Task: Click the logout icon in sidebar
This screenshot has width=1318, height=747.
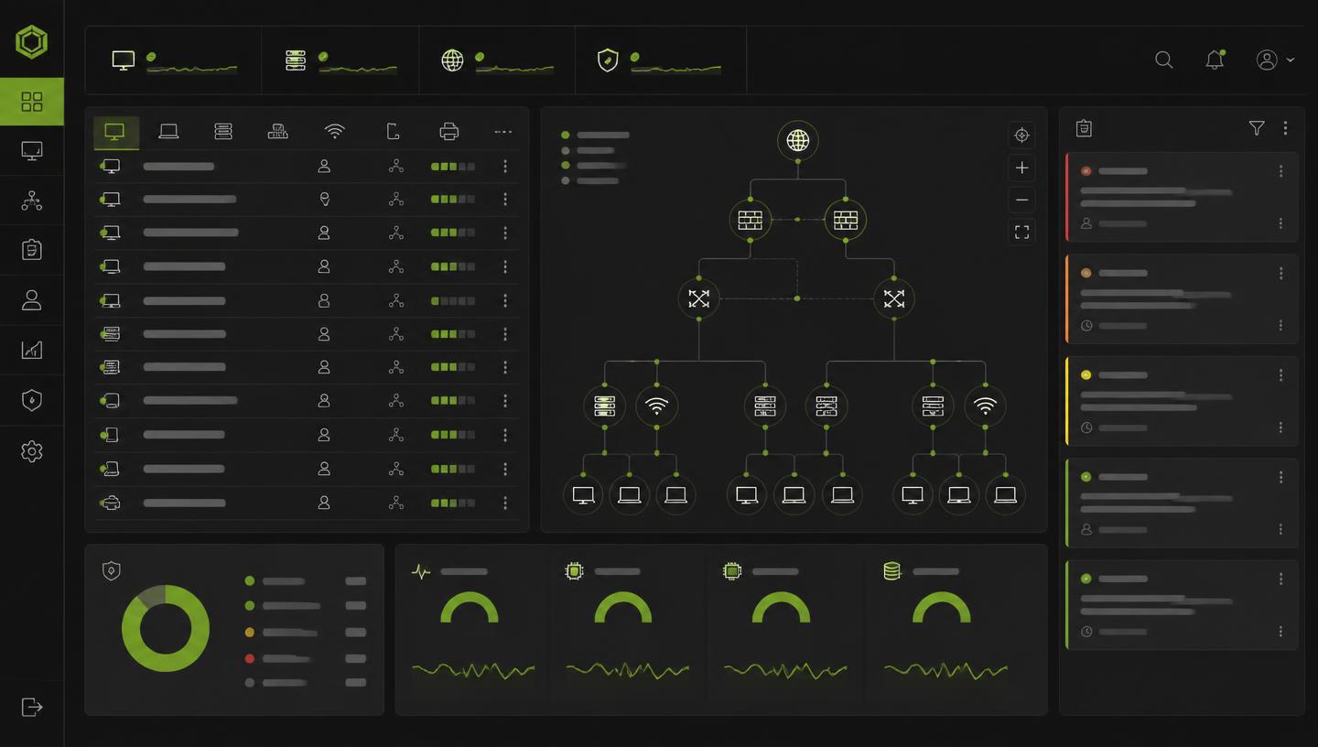Action: pyautogui.click(x=32, y=707)
